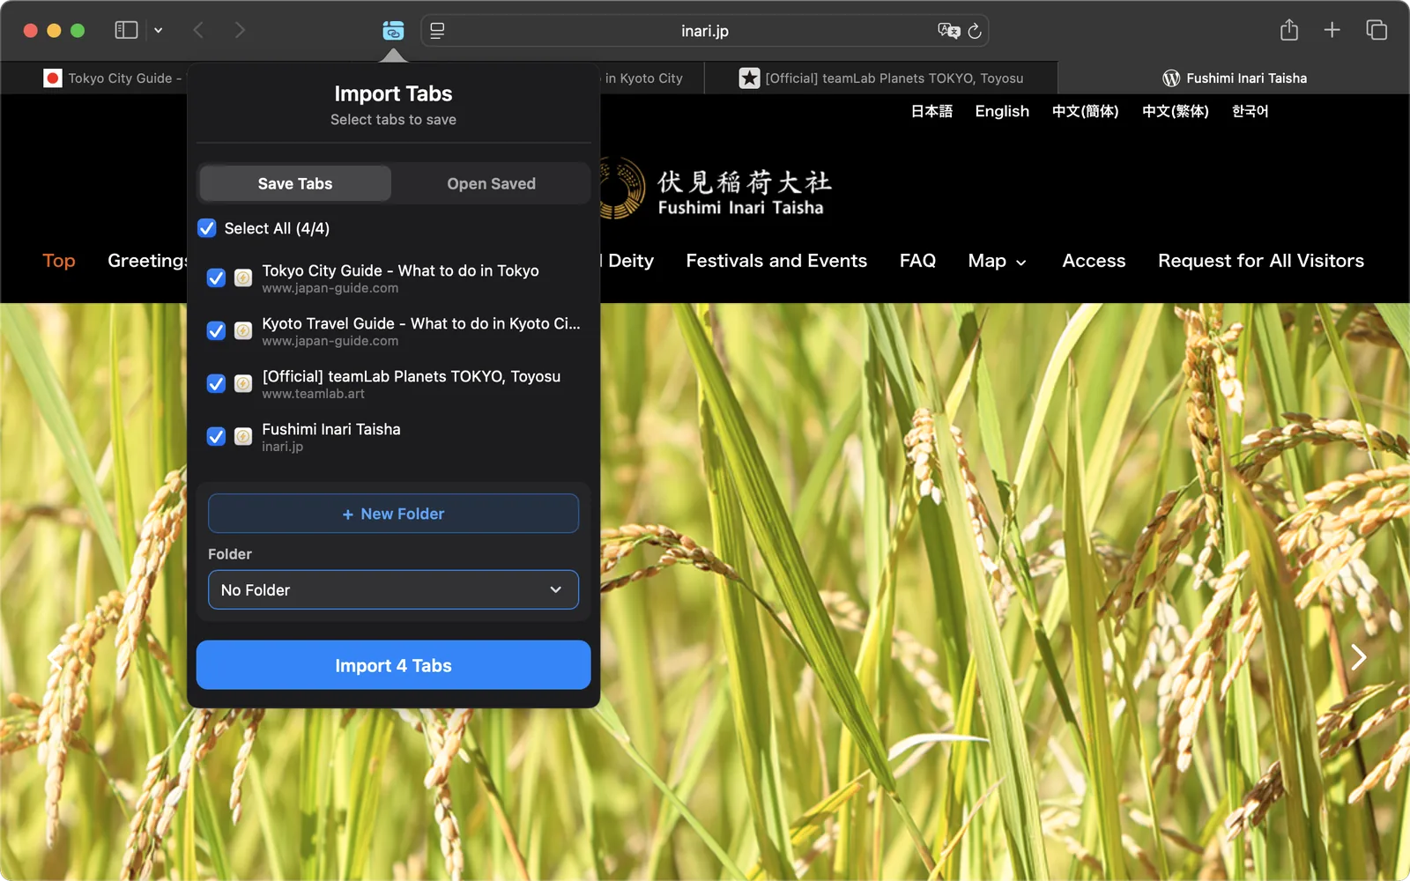Switch site language to 日本語
This screenshot has width=1410, height=881.
pyautogui.click(x=931, y=111)
